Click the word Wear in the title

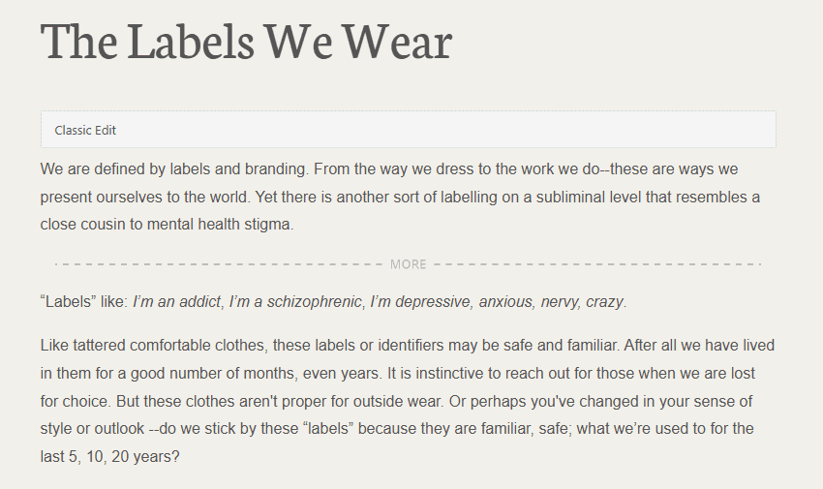398,41
